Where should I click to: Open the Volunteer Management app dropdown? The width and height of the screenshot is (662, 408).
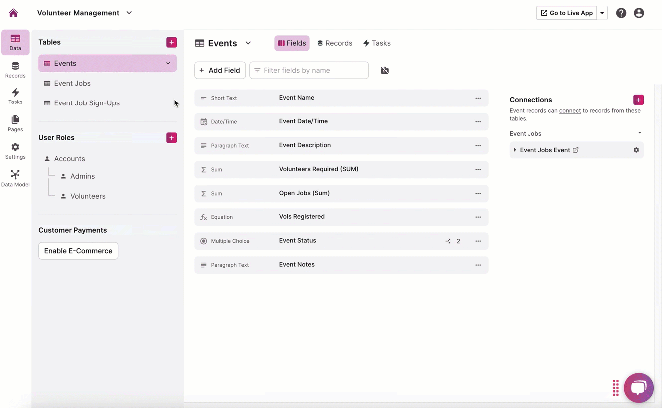[x=129, y=13]
